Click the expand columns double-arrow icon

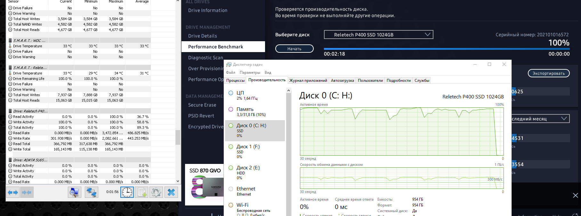(13, 192)
